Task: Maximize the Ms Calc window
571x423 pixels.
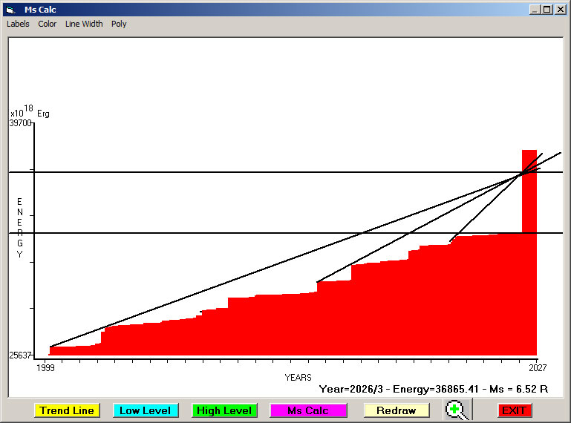Action: [547, 10]
